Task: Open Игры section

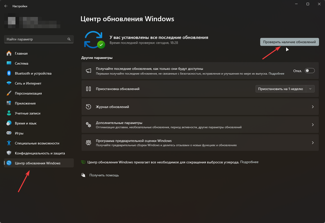Action: point(39,133)
